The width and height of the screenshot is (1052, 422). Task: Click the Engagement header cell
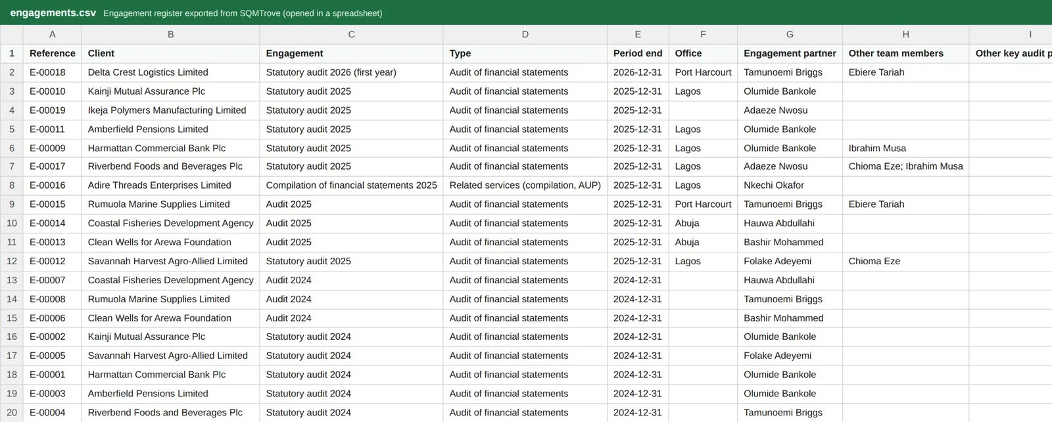pos(351,53)
